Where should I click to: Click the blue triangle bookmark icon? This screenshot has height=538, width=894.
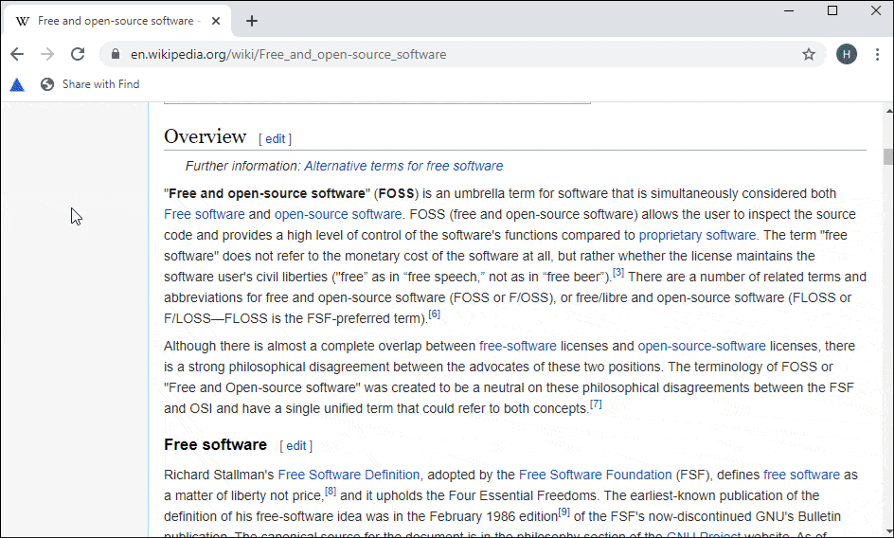17,85
